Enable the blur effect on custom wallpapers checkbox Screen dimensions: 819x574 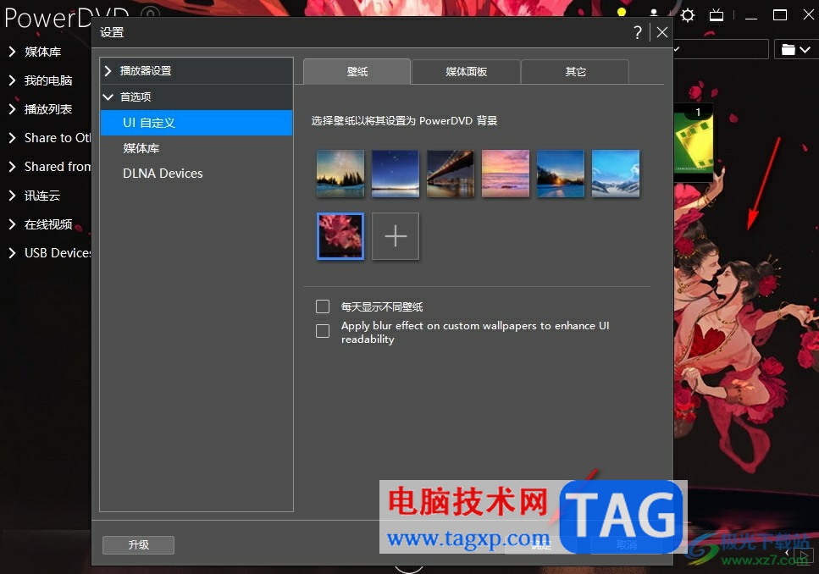click(x=323, y=331)
